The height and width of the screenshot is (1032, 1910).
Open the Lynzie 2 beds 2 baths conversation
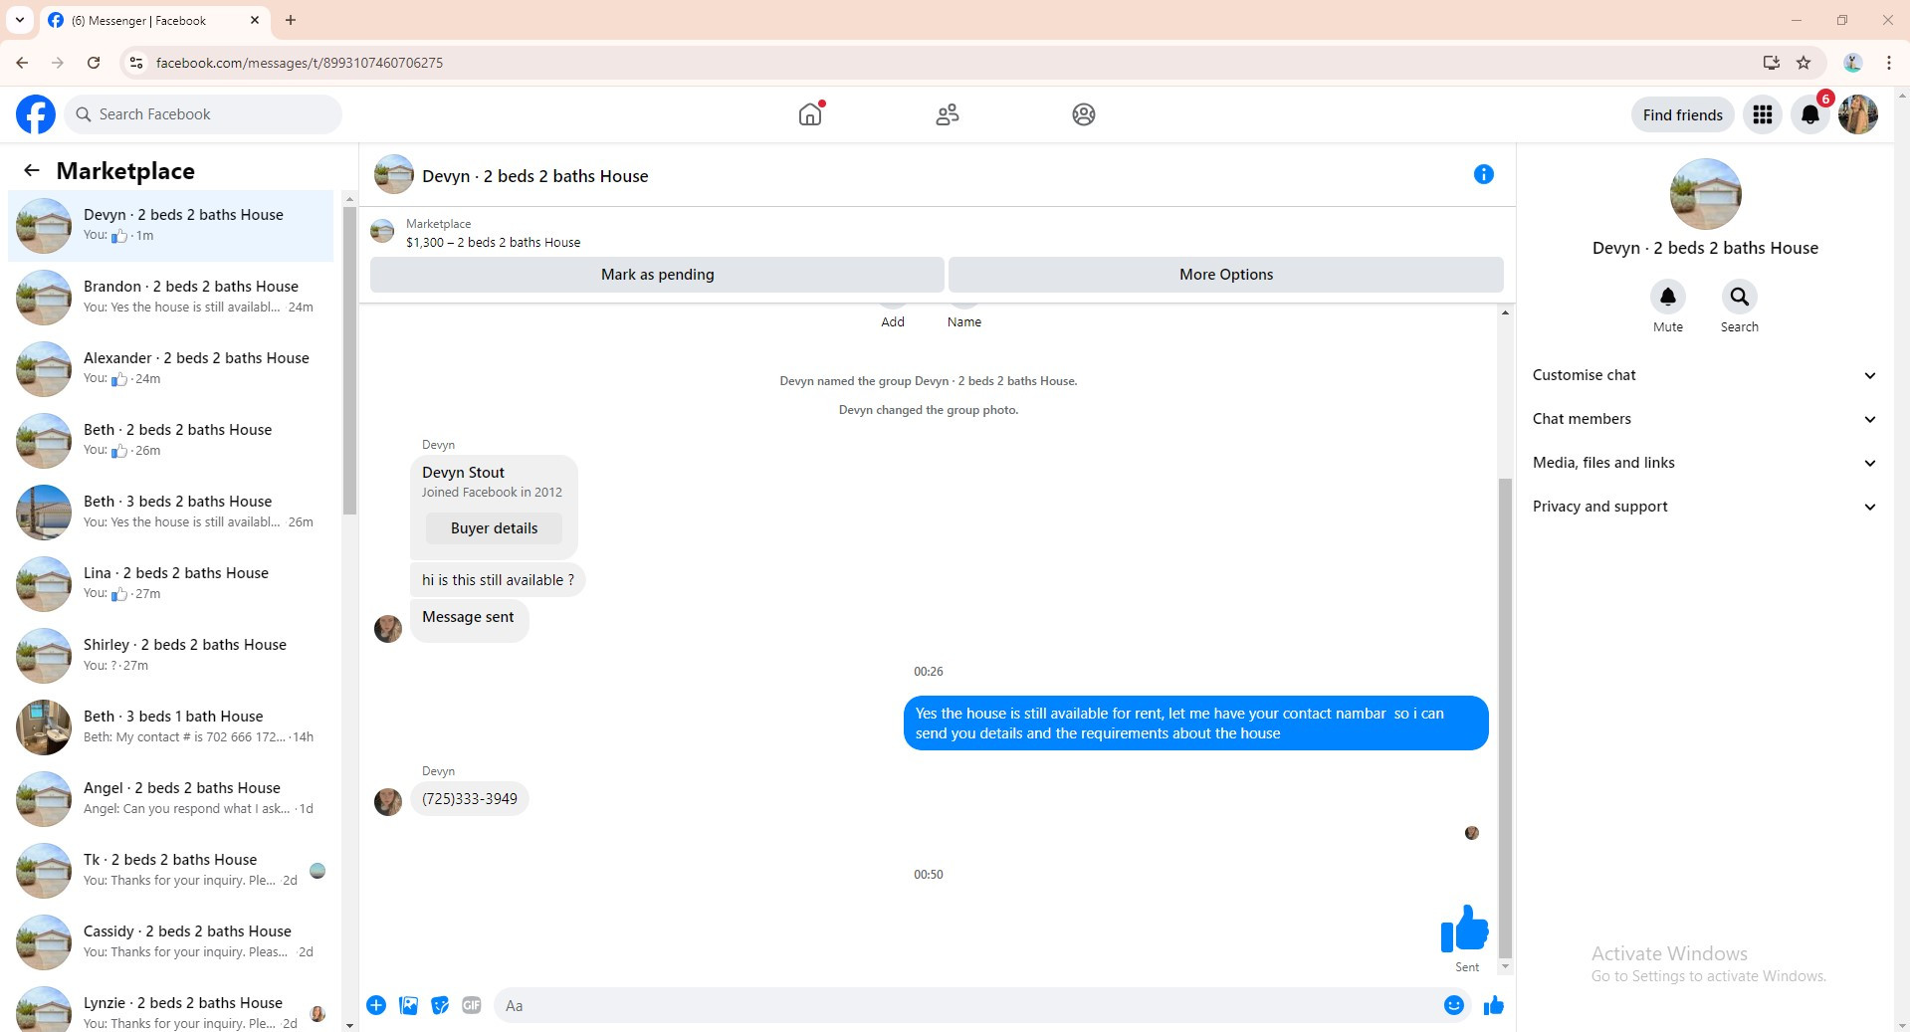pos(171,1005)
